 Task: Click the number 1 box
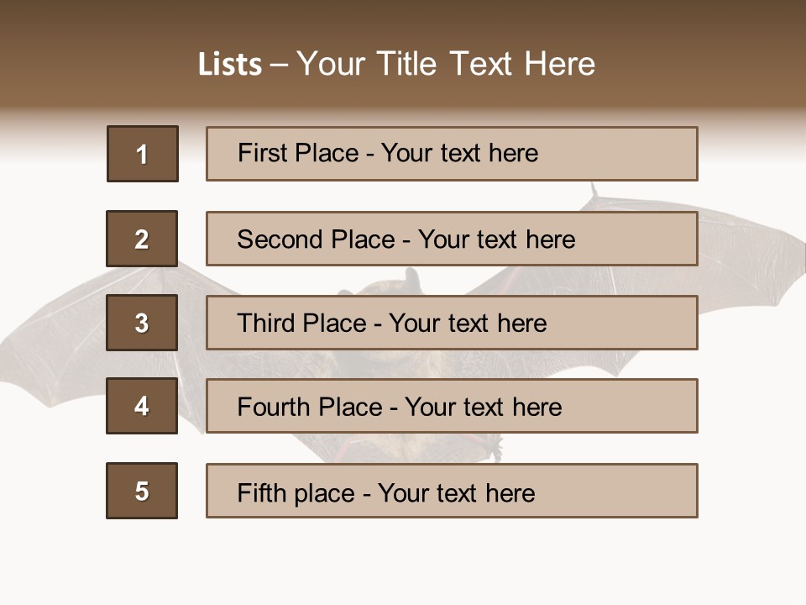point(142,154)
